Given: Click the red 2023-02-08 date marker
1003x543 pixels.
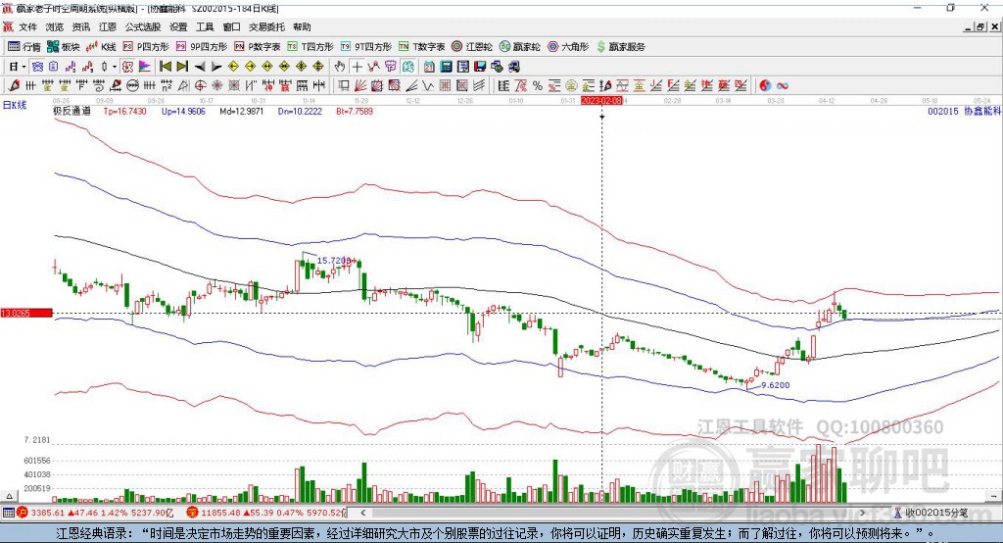Looking at the screenshot, I should pos(601,101).
